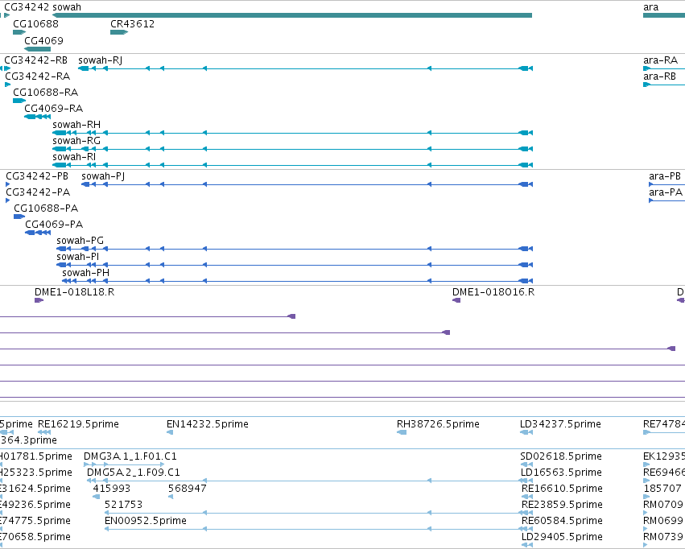Open EST RE16610.5prime
This screenshot has height=549, width=685.
tap(527, 497)
